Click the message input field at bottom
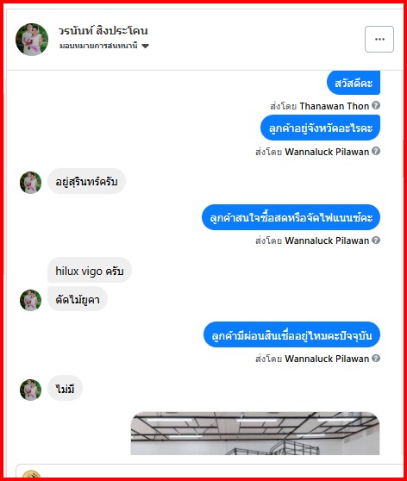 pyautogui.click(x=209, y=471)
